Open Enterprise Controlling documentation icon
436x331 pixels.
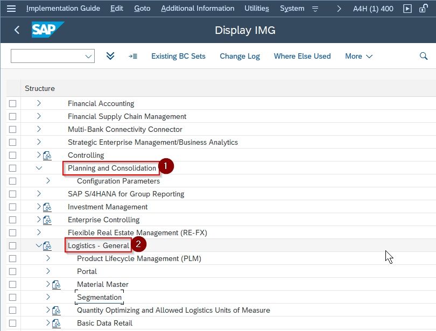point(47,220)
